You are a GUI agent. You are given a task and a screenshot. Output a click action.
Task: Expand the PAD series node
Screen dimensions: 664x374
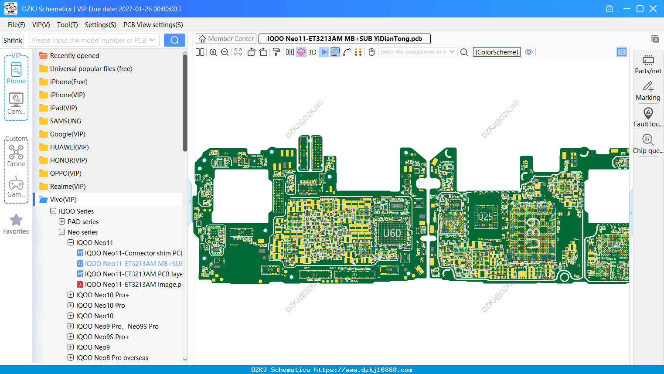[x=62, y=221]
